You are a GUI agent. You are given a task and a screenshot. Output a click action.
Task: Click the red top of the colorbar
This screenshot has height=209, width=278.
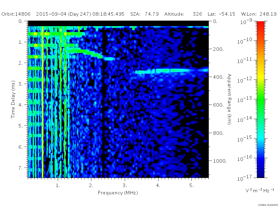[260, 25]
